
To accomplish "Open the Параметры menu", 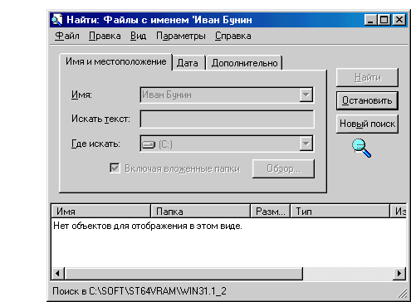I will point(181,36).
